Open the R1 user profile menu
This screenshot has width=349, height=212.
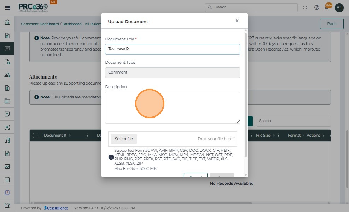339,7
